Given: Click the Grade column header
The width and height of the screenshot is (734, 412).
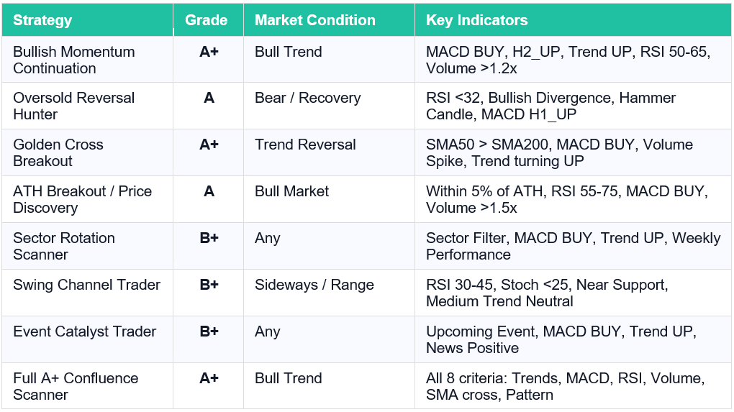Looking at the screenshot, I should [x=207, y=20].
